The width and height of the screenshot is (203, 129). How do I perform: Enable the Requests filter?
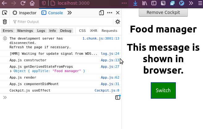(109, 31)
